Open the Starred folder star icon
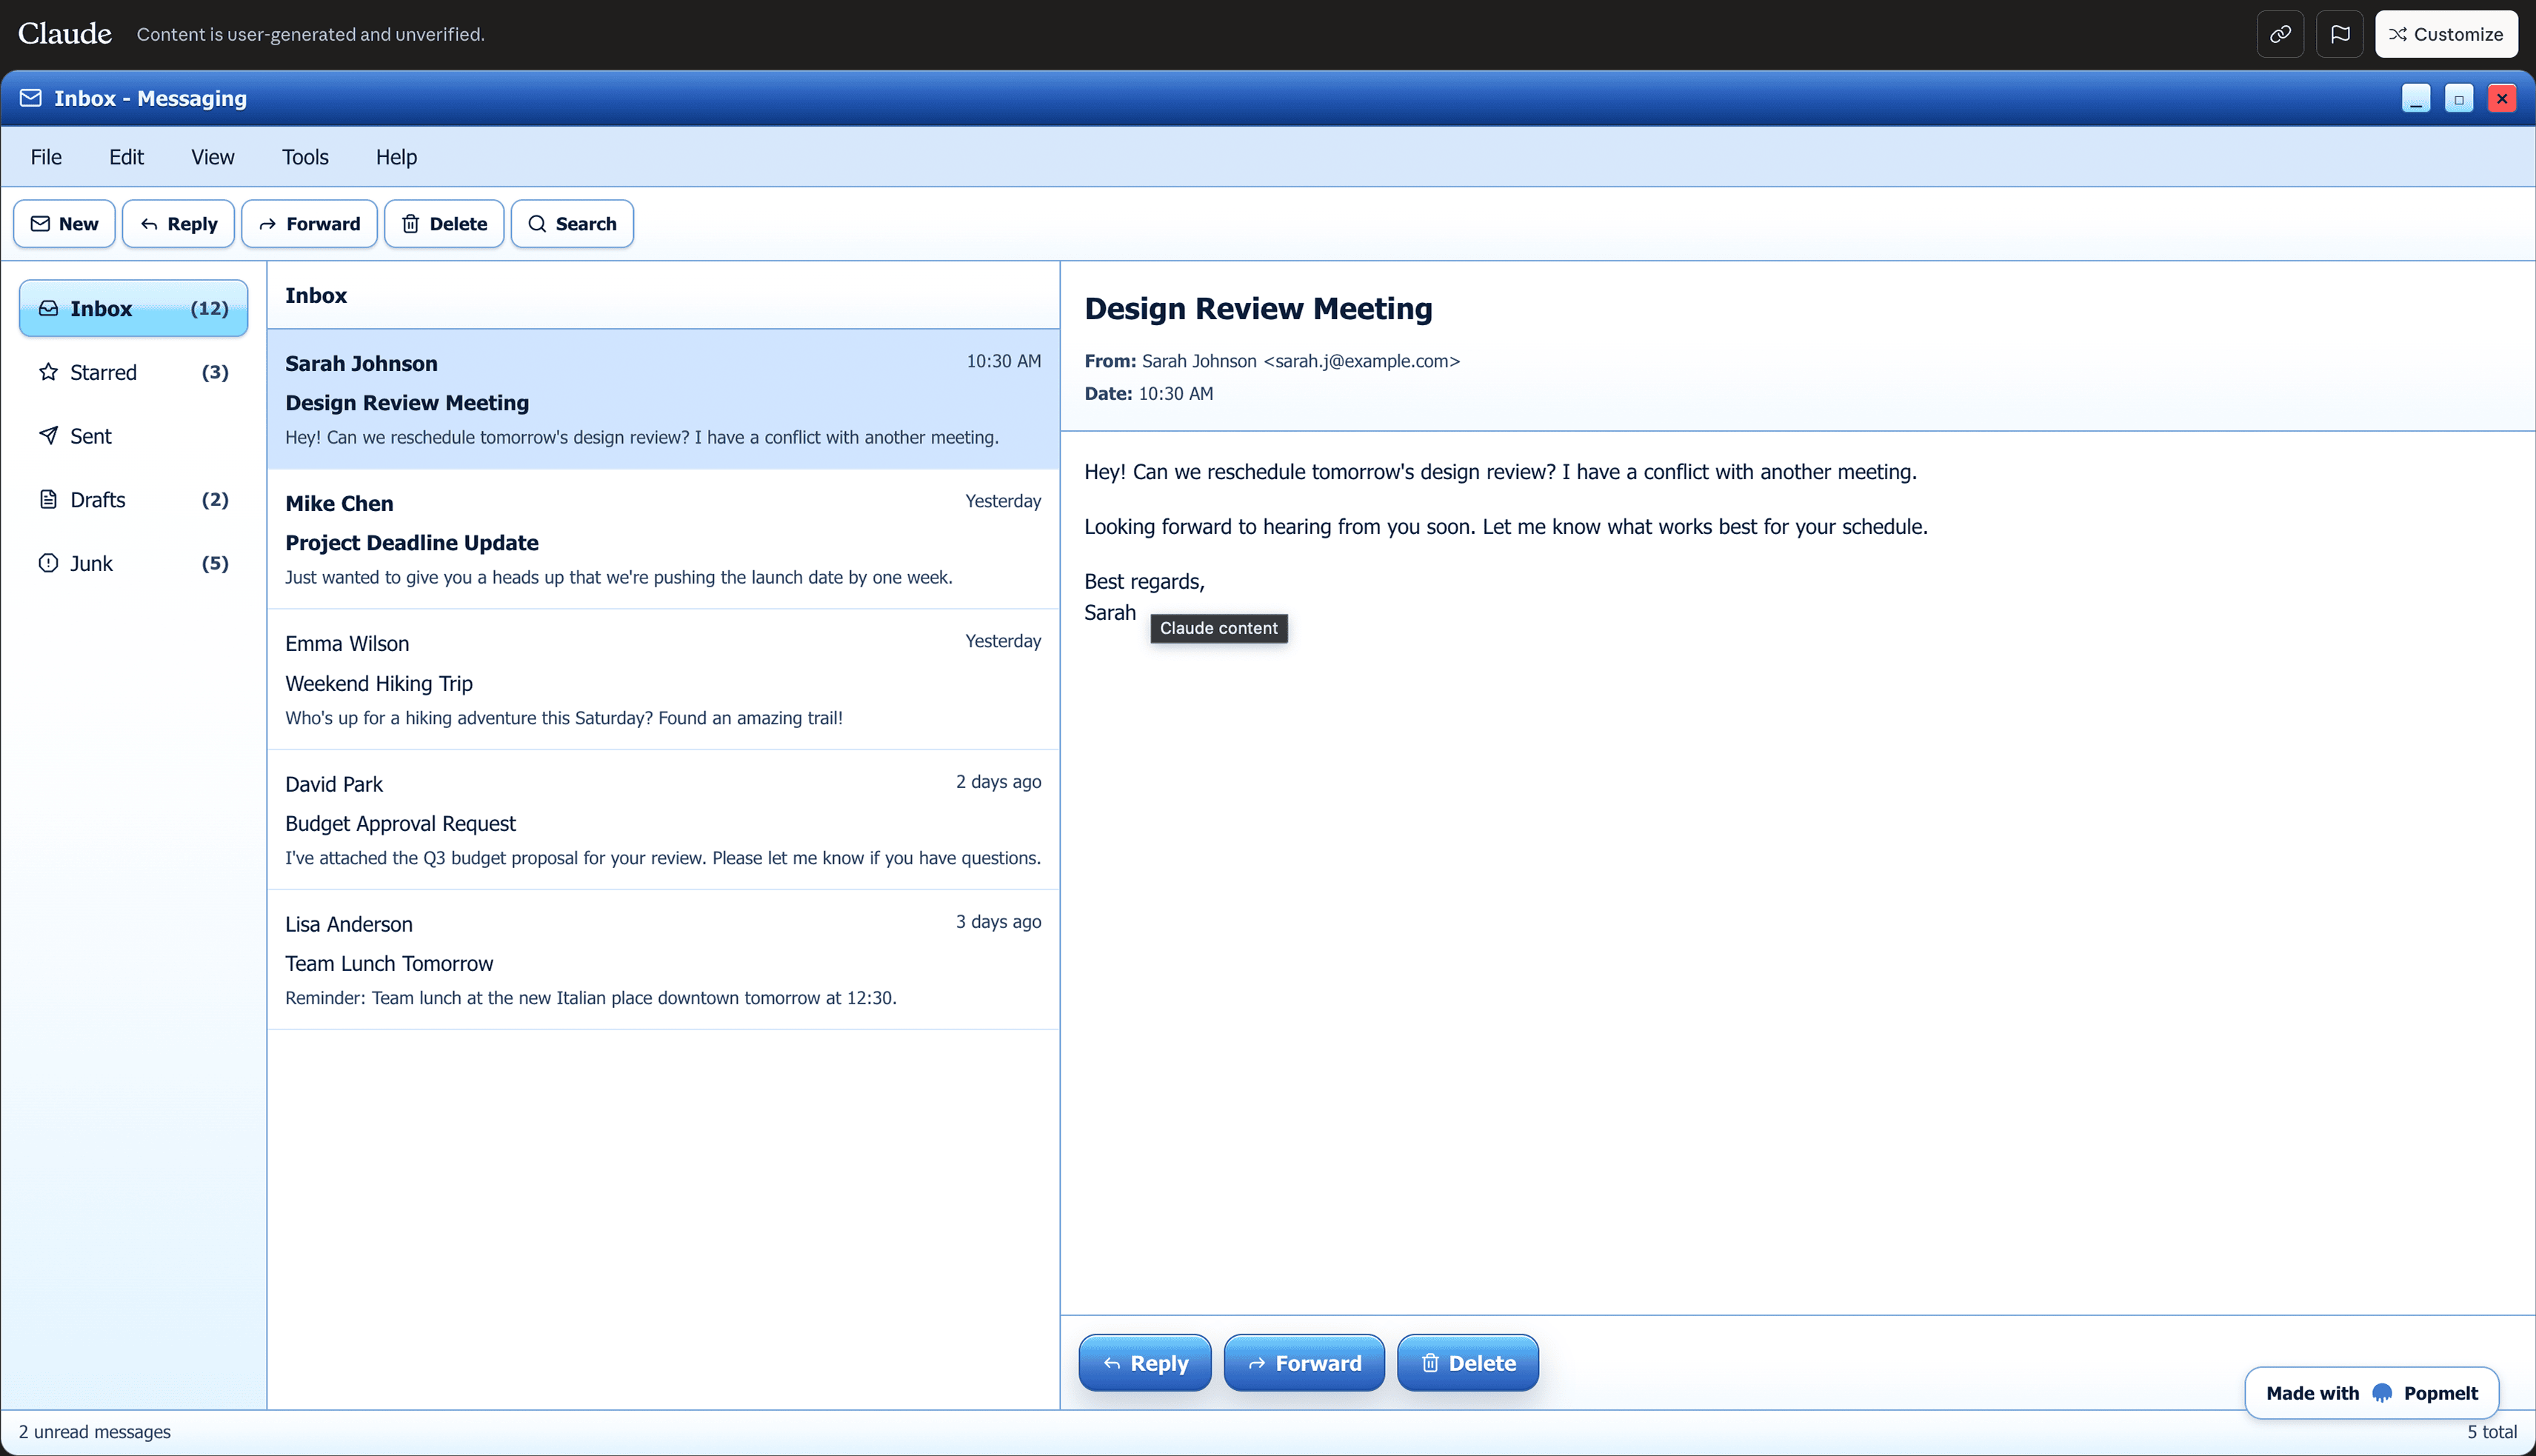Screen dimensions: 2536x1456 pyautogui.click(x=48, y=372)
